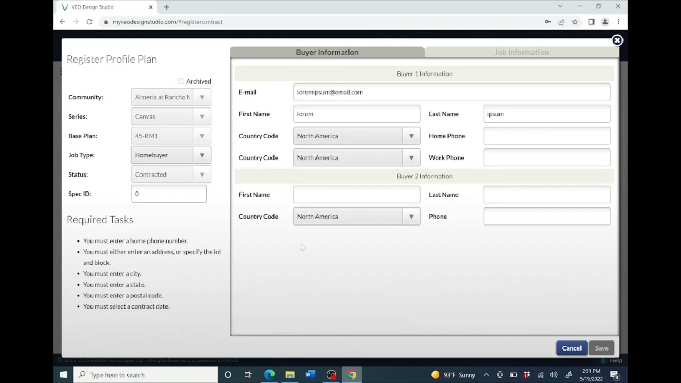Open the Community dropdown
The width and height of the screenshot is (681, 383).
[171, 97]
